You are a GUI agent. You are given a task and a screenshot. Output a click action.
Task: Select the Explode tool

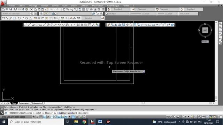[172, 25]
